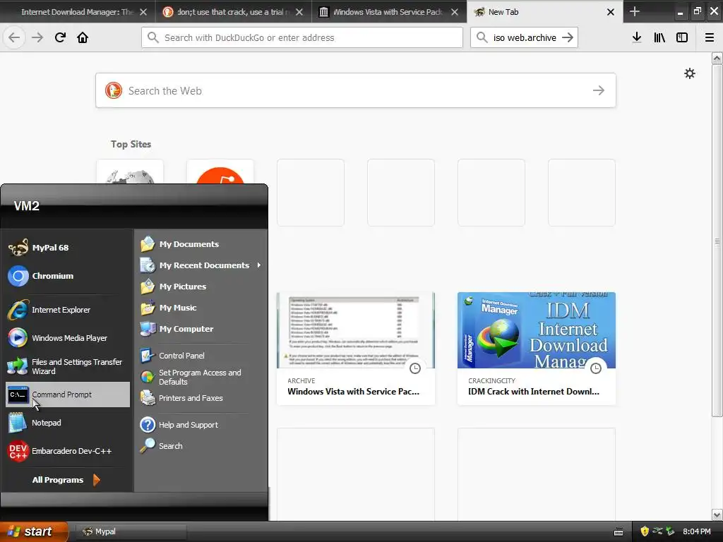Launch Chromium from Start menu
The image size is (723, 542).
pos(67,276)
